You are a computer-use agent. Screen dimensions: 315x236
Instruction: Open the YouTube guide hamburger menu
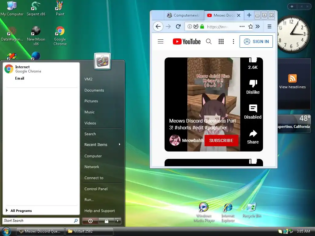(161, 41)
